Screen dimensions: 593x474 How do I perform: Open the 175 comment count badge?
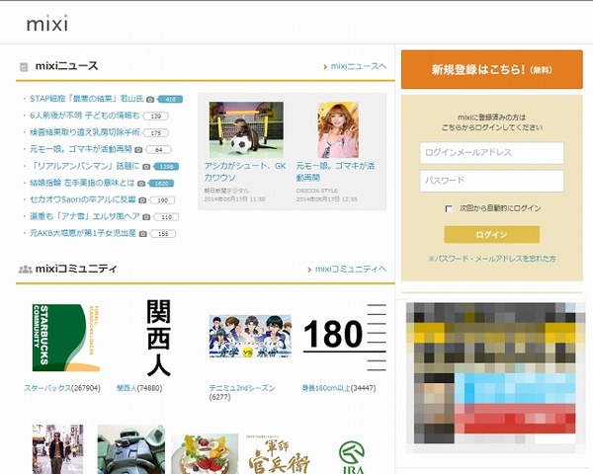pyautogui.click(x=155, y=132)
